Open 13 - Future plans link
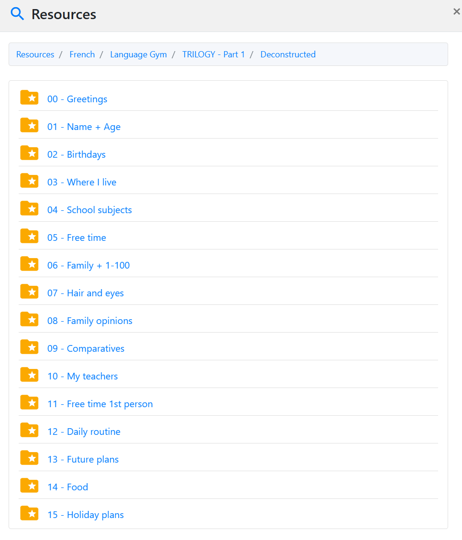 click(83, 459)
